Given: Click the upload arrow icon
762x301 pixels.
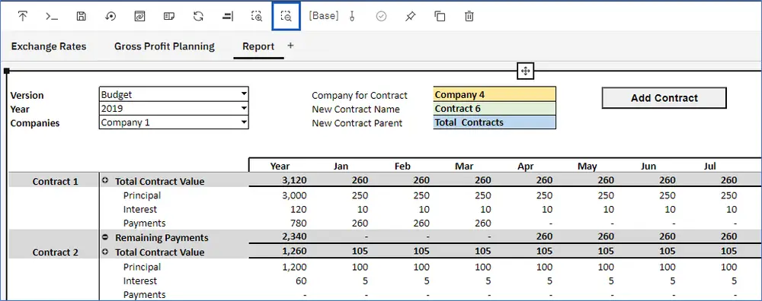Looking at the screenshot, I should 23,16.
